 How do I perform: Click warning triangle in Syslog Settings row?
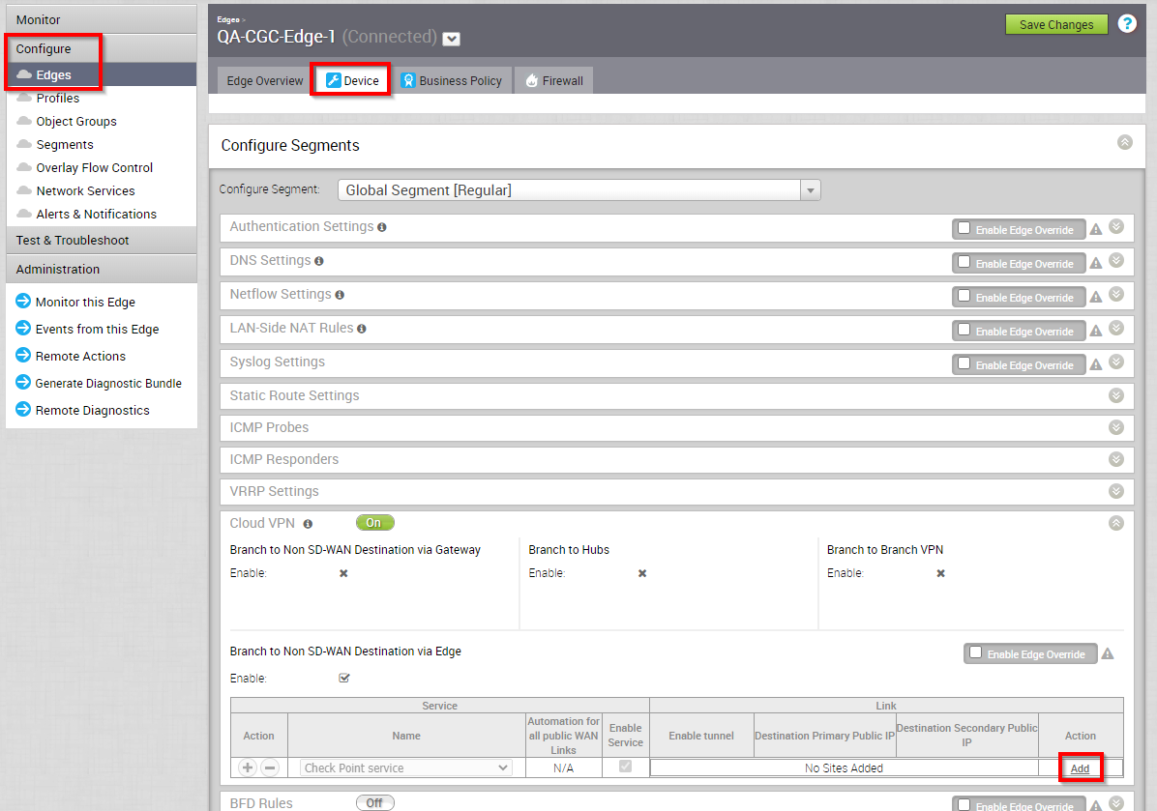click(1096, 365)
